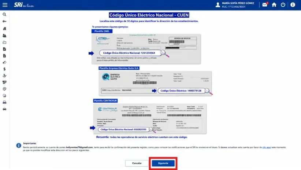Click the 'Importante:' heading
This screenshot has width=301, height=170.
coord(30,143)
